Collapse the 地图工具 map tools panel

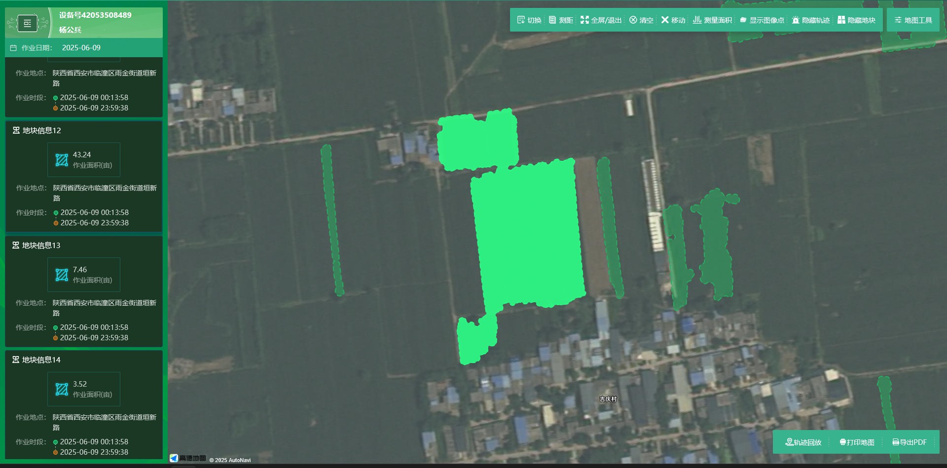[913, 20]
